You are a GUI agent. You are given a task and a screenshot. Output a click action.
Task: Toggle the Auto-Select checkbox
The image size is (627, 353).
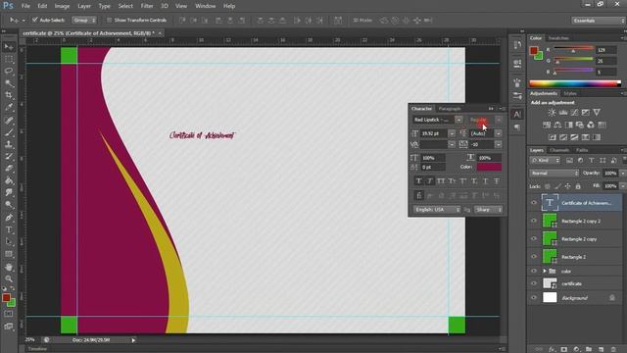coord(35,20)
